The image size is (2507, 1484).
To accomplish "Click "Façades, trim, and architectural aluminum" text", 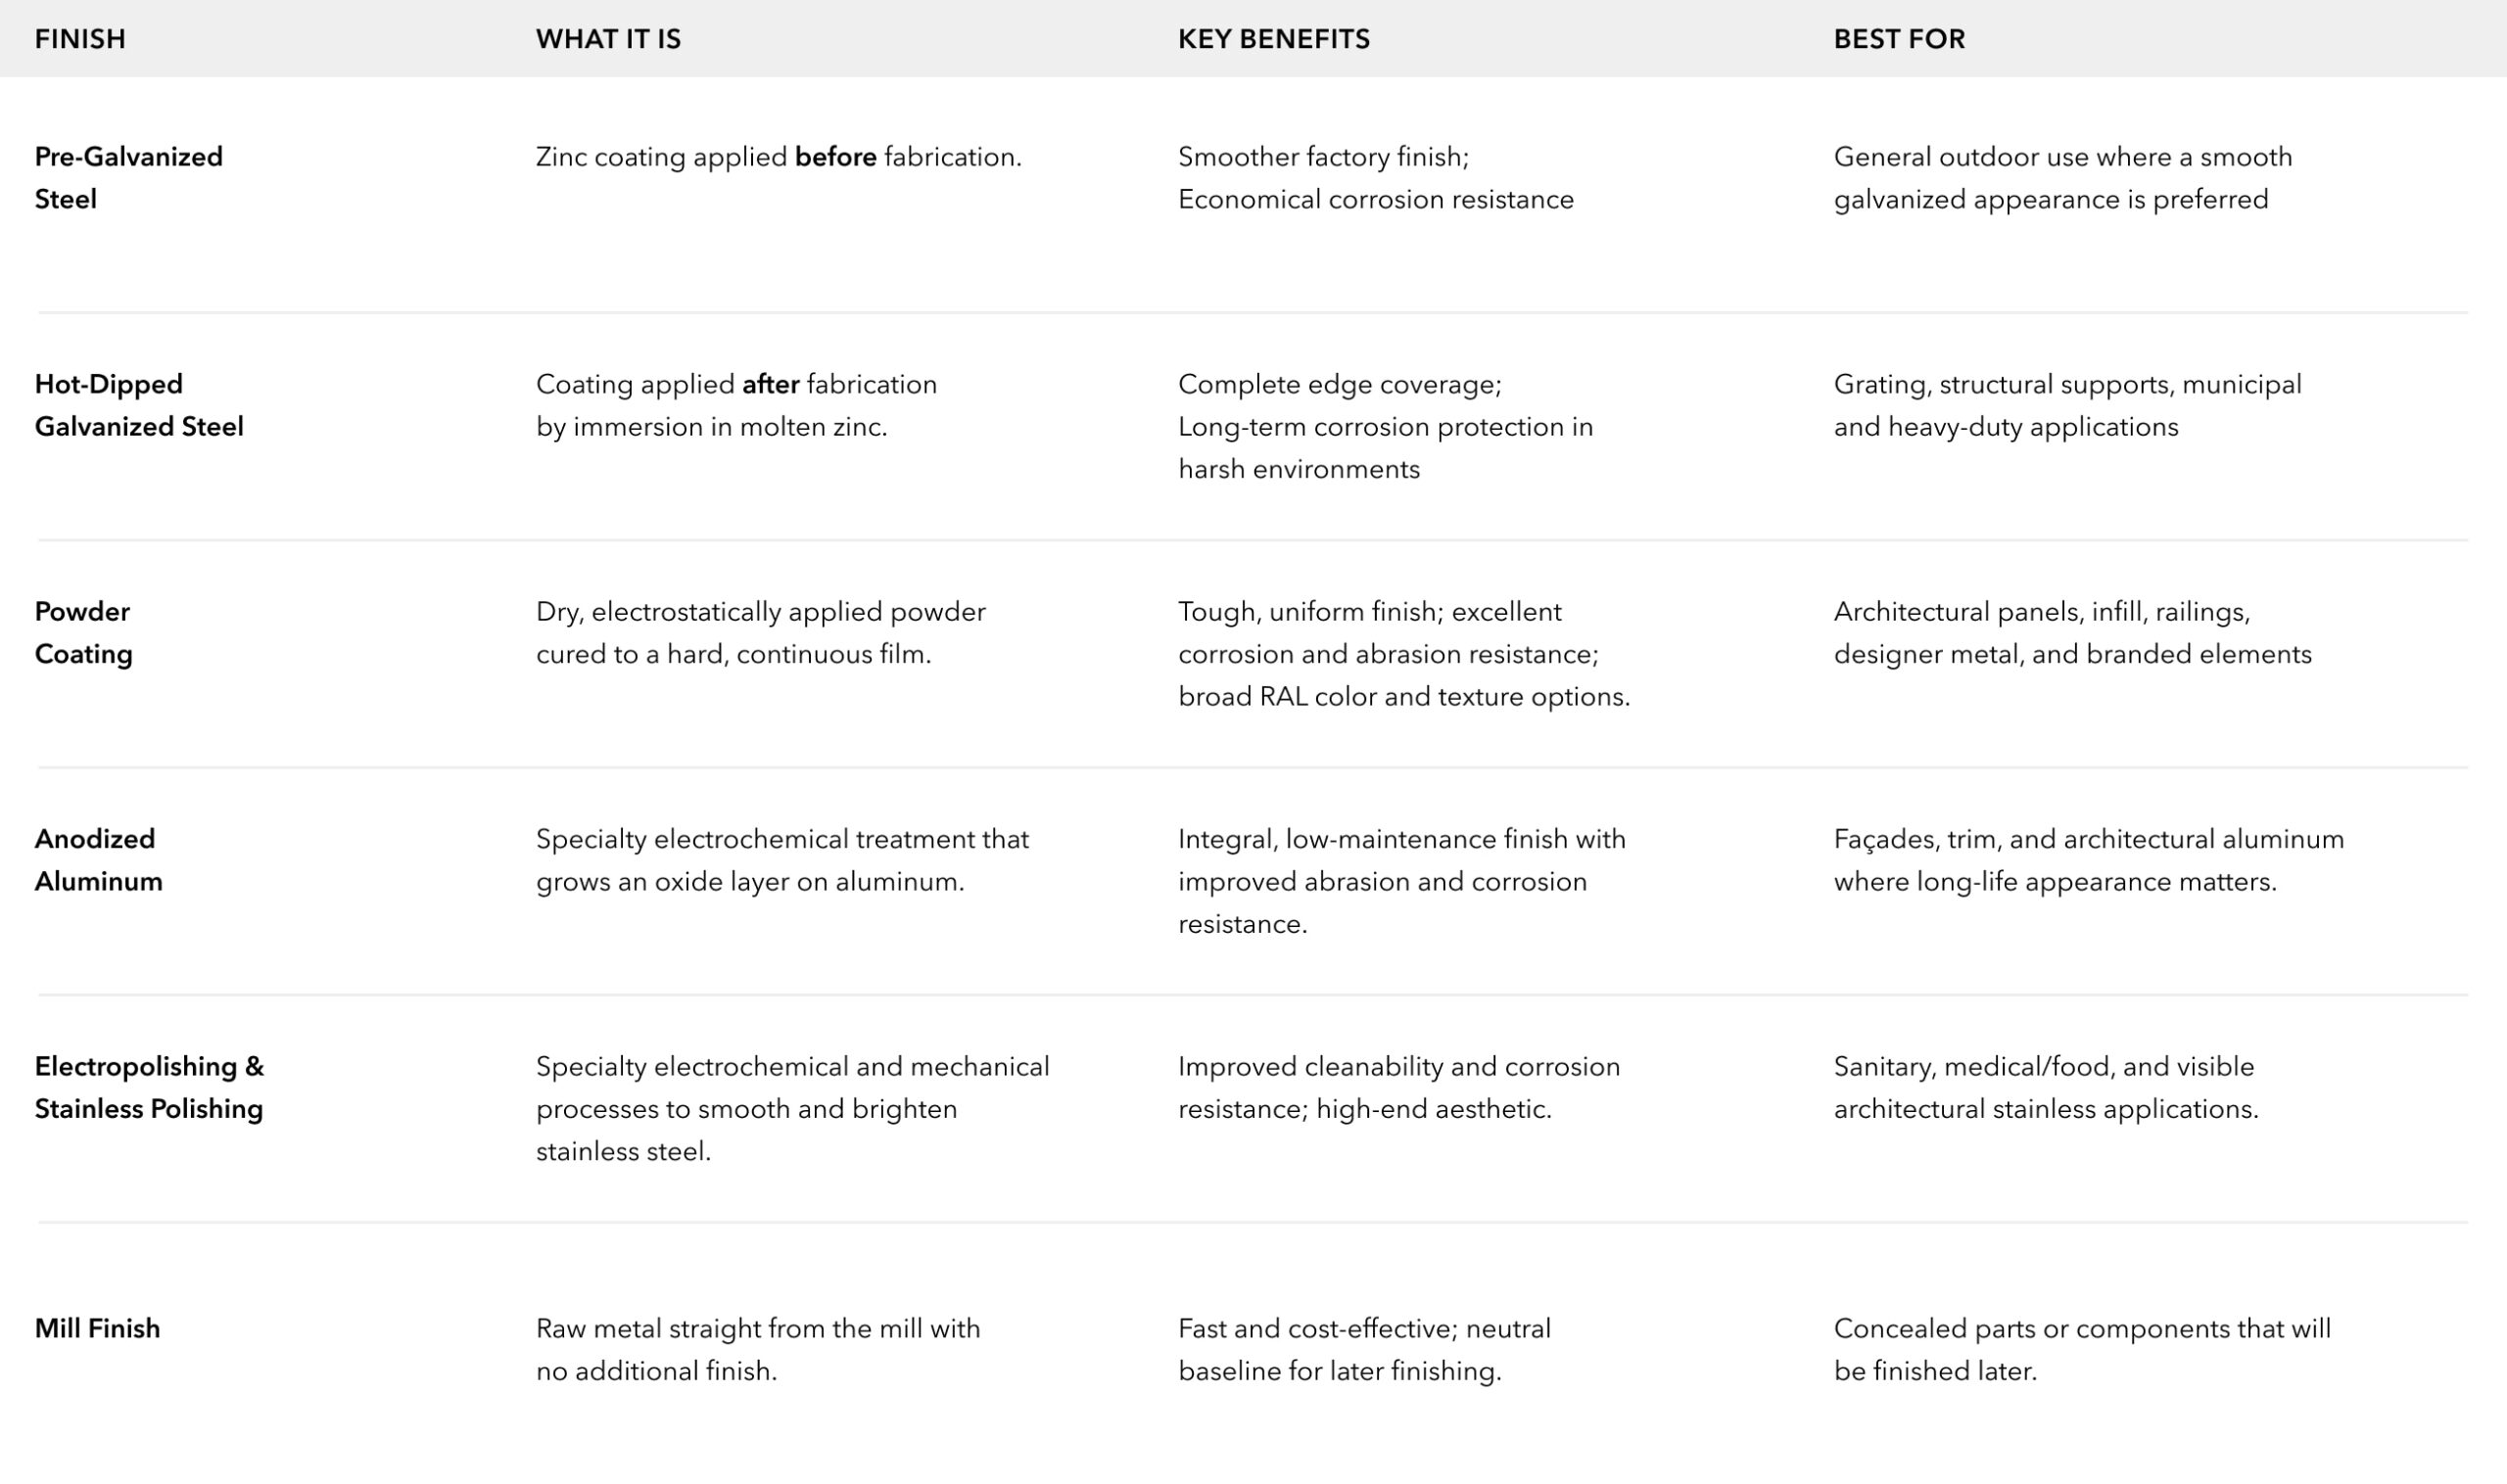I will click(2089, 839).
